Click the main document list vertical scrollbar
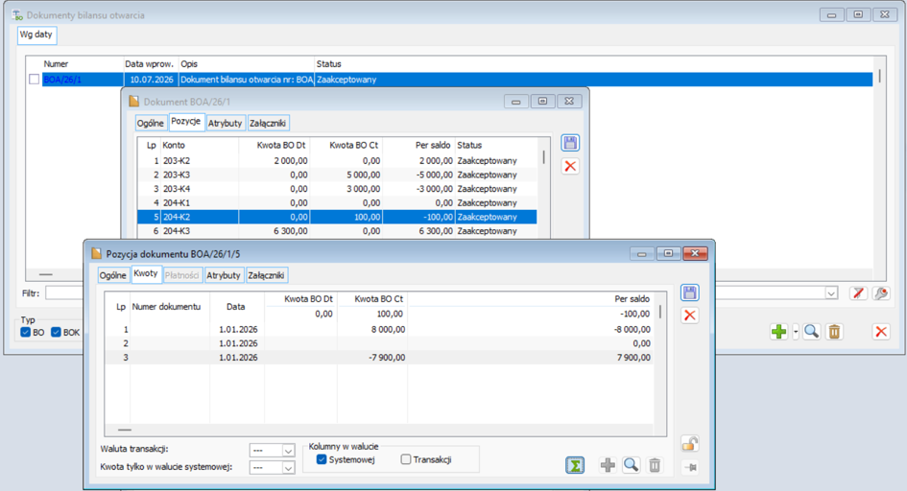 coord(879,76)
